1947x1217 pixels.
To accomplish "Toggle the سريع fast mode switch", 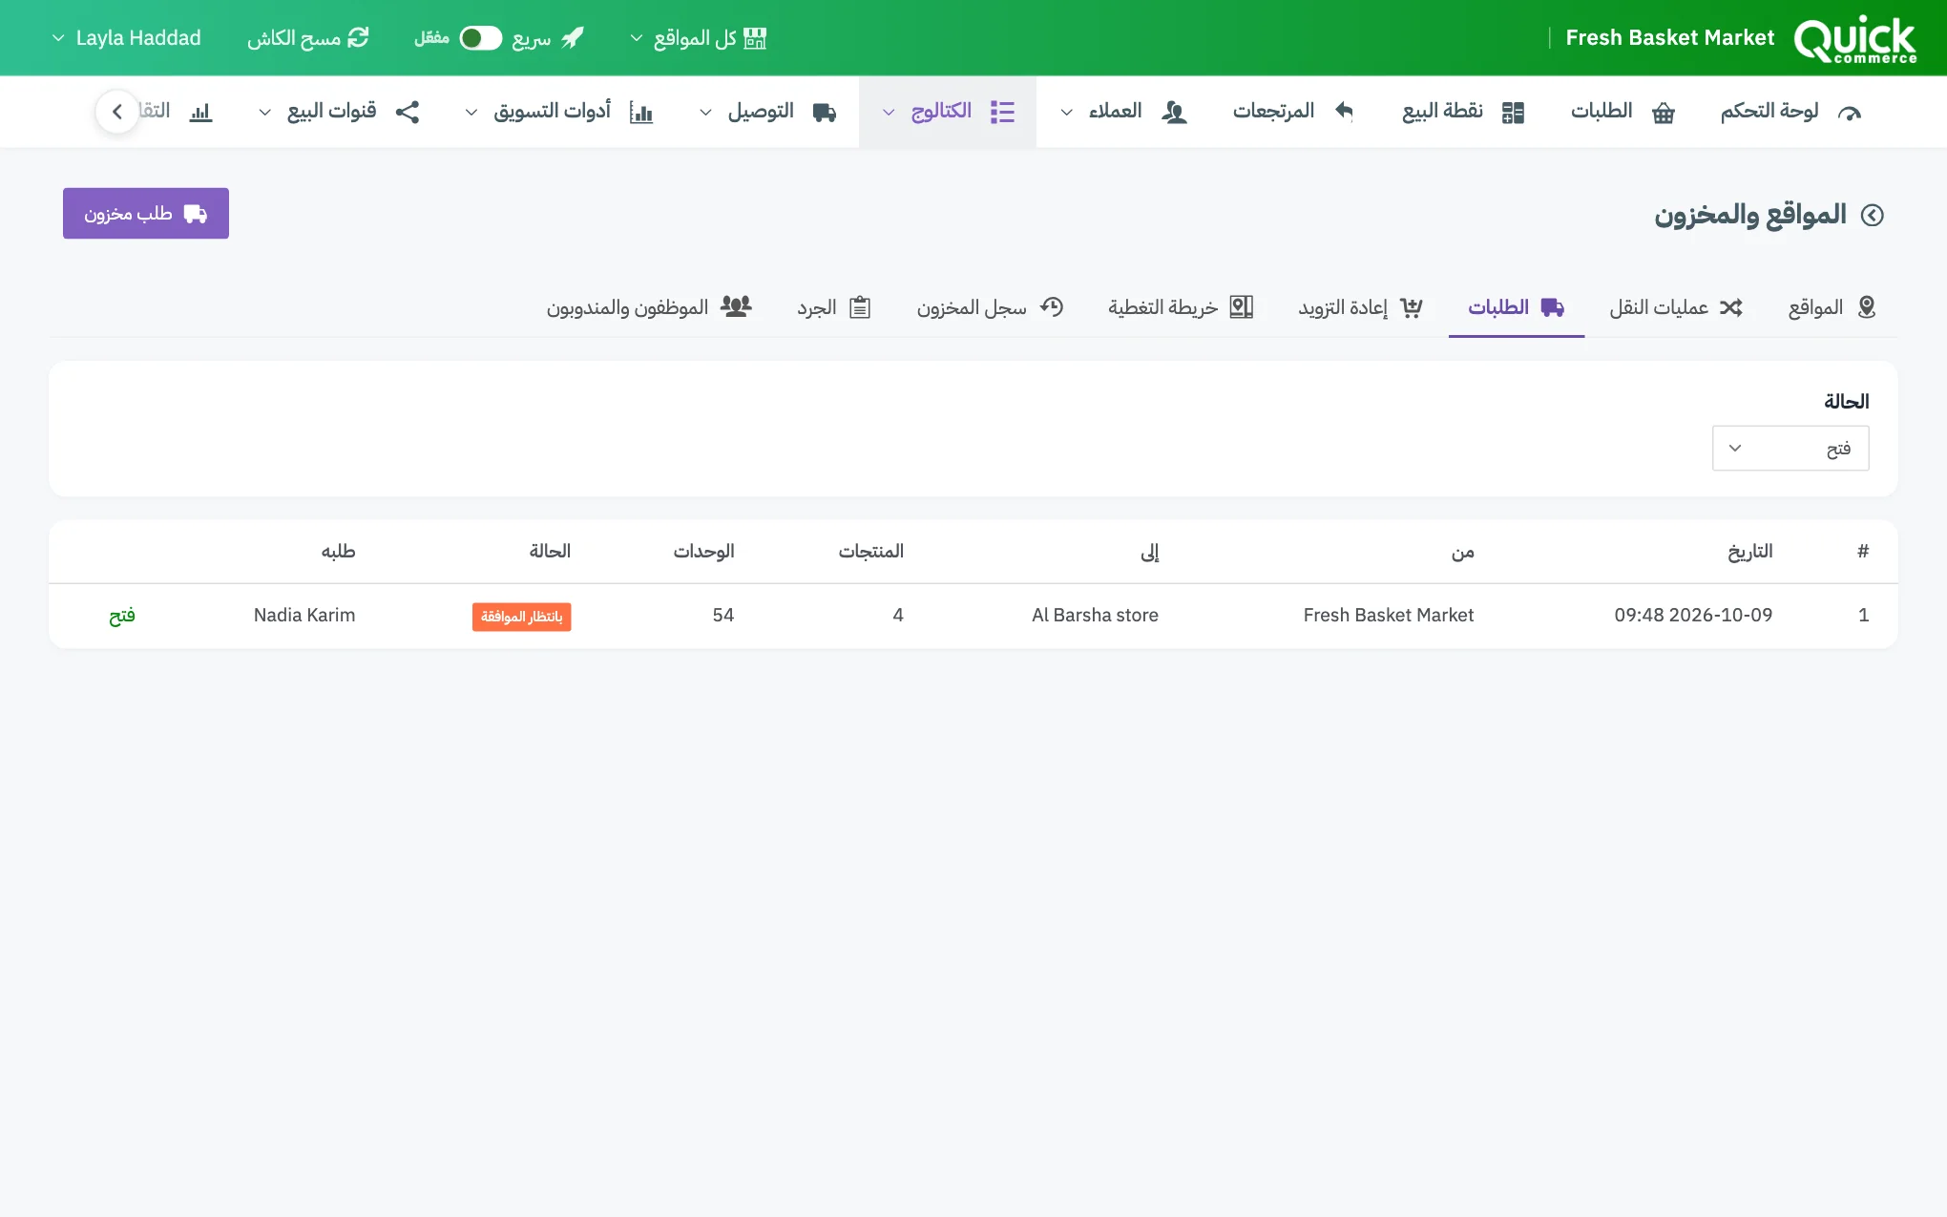I will pos(481,38).
